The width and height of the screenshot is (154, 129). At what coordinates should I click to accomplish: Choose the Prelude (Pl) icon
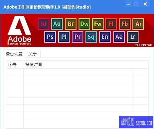click(x=64, y=37)
